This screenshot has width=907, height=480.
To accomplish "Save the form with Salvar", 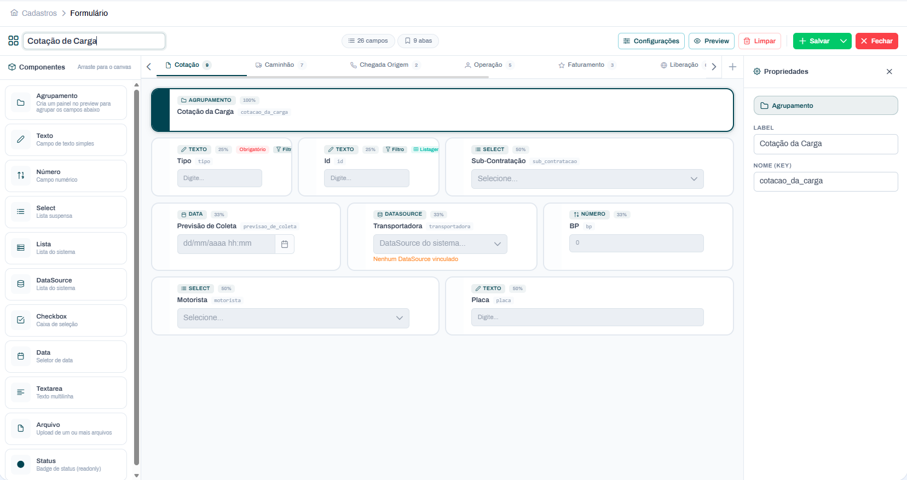I will [814, 41].
